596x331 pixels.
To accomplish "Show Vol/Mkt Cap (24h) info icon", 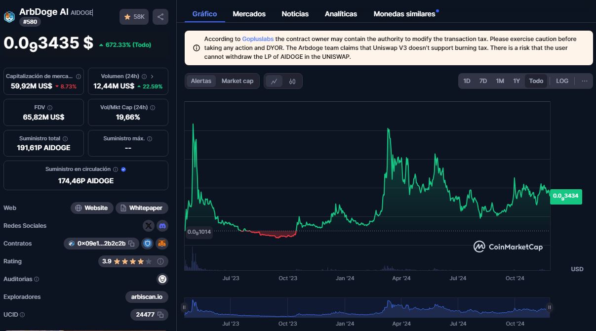I will (x=153, y=108).
